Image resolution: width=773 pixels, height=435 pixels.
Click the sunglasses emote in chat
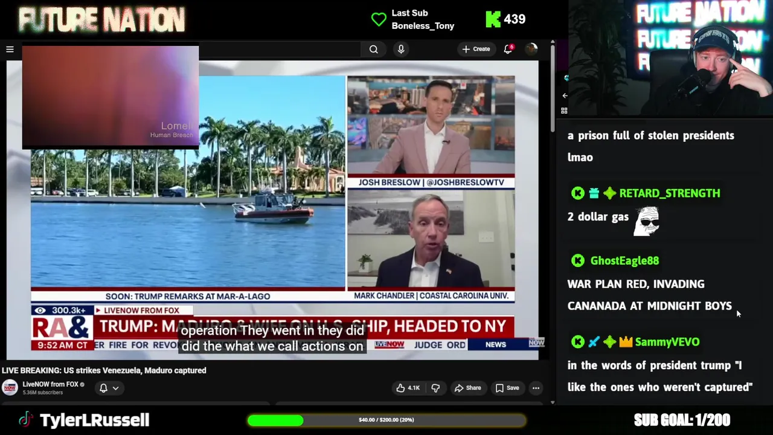(x=647, y=221)
